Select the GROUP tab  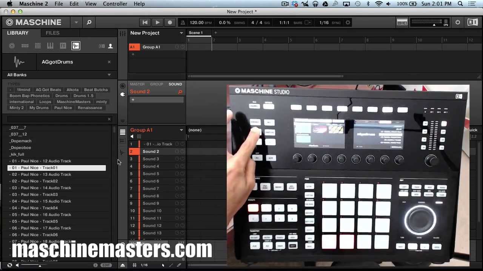(x=157, y=84)
